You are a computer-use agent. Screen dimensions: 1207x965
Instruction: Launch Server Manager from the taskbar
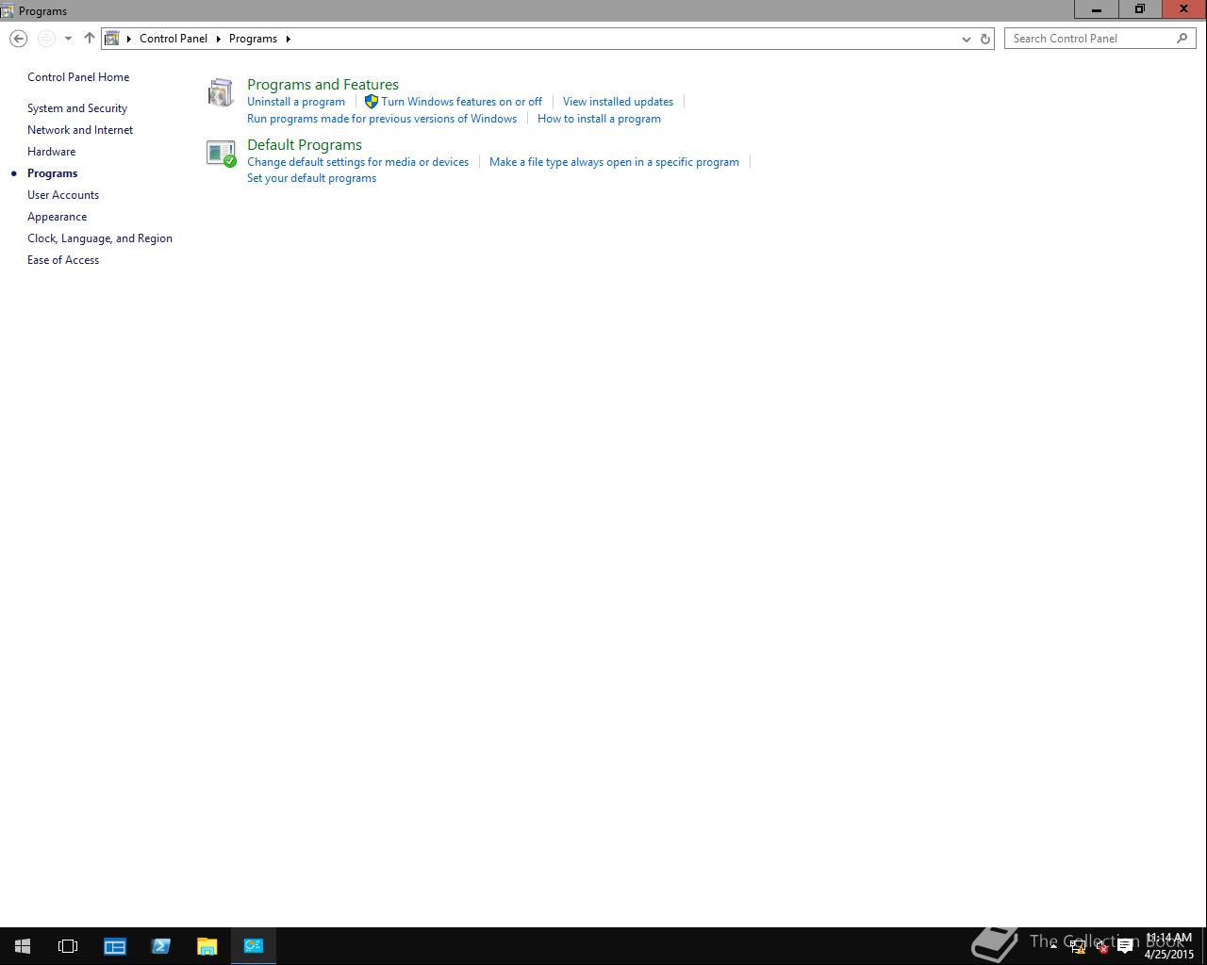click(x=115, y=946)
